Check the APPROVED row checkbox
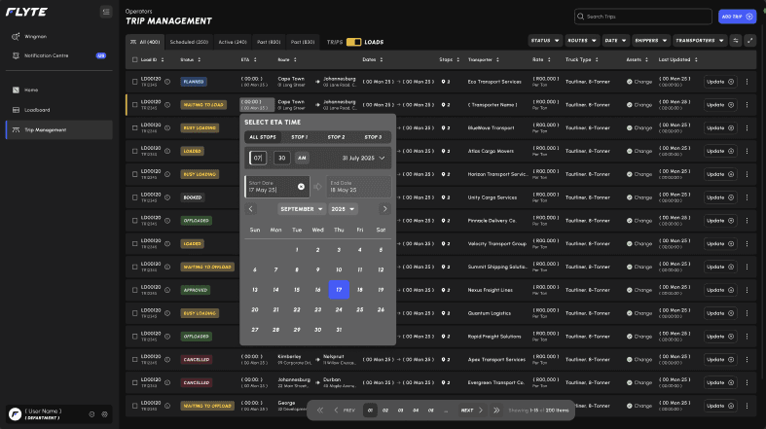Screen dimensions: 766x429 (135, 290)
